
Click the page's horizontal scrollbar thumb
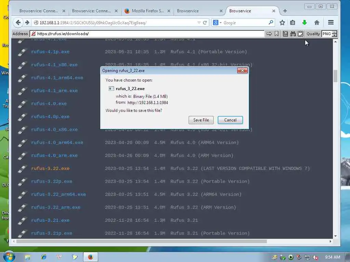pyautogui.click(x=142, y=241)
